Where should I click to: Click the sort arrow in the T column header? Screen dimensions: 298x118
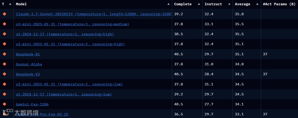[x=10, y=4]
